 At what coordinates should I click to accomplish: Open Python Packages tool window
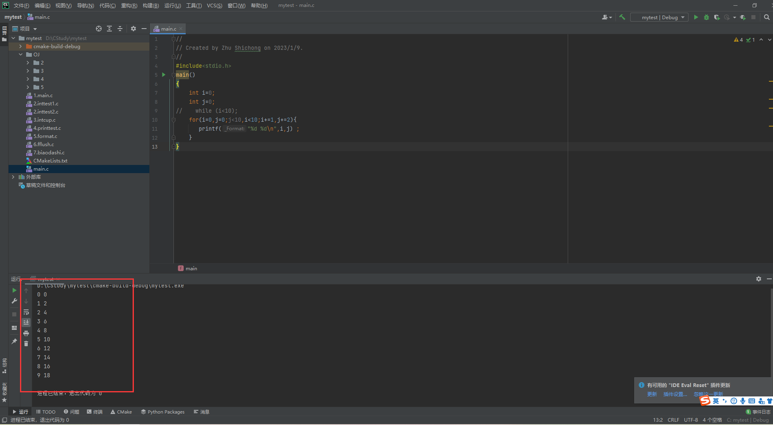pos(163,412)
